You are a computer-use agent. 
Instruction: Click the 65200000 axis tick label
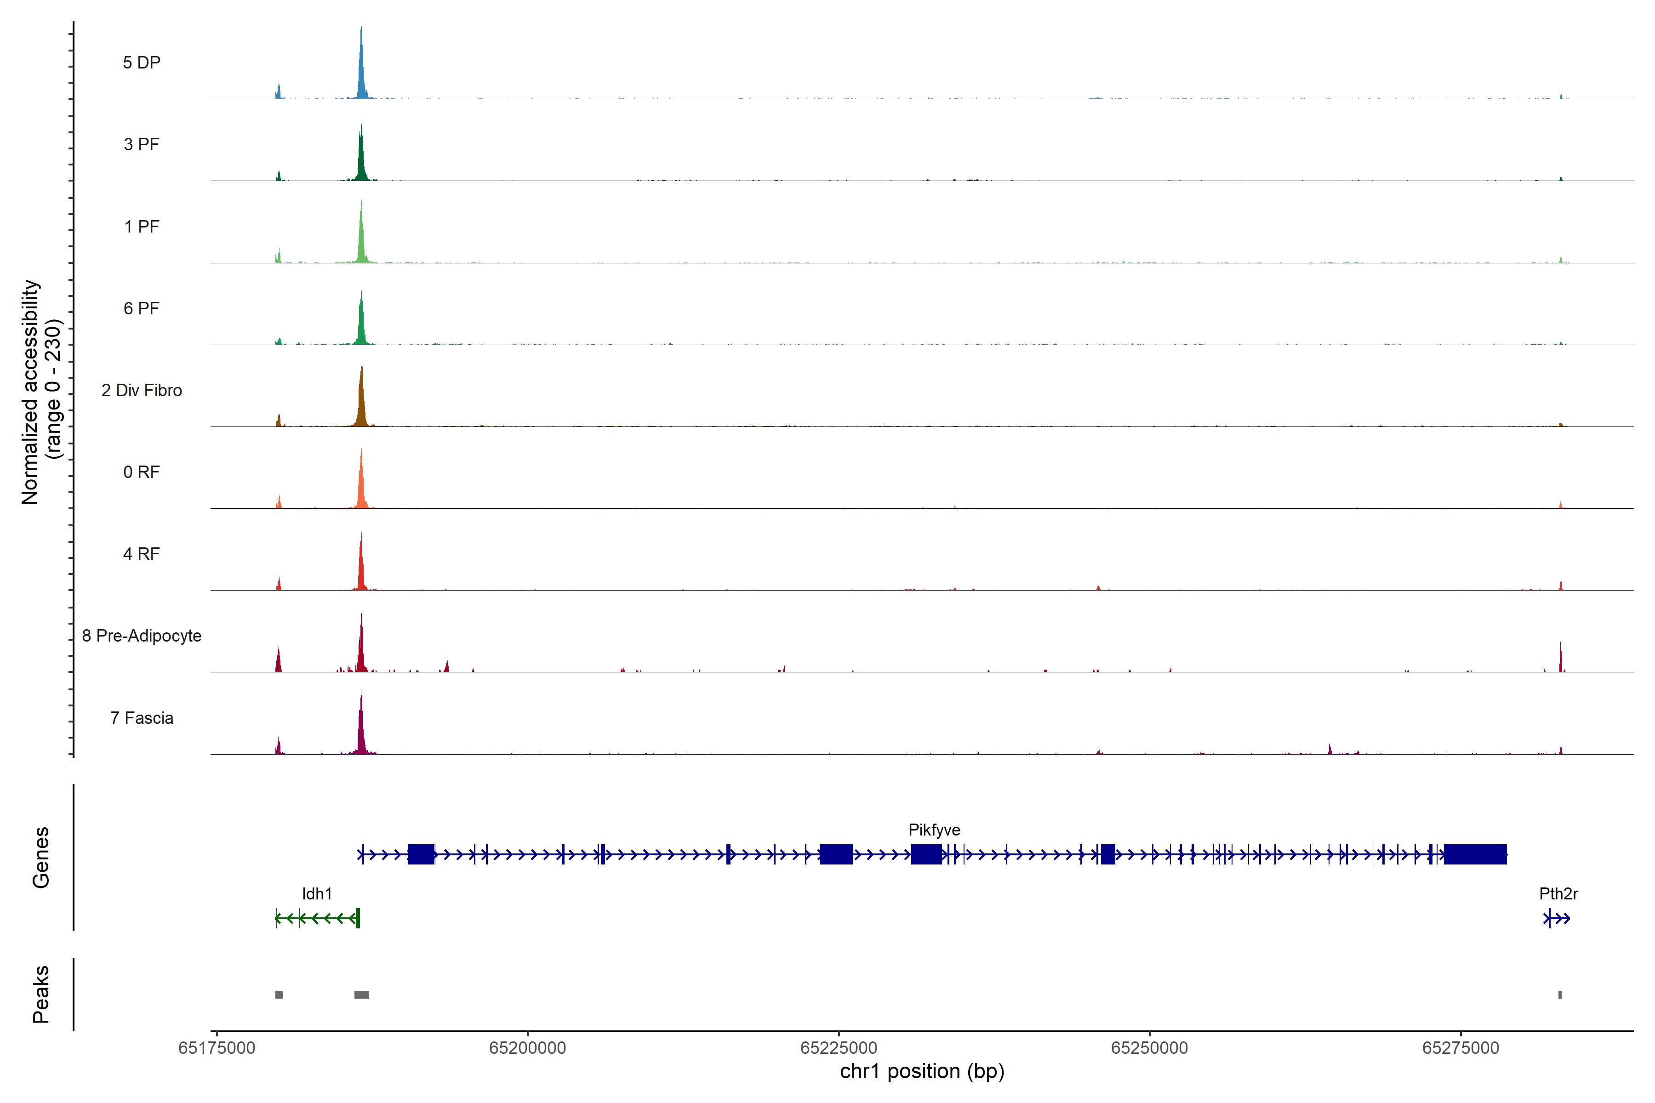coord(527,1048)
